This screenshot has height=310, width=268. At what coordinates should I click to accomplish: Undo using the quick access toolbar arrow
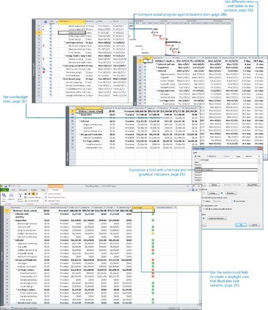(9, 186)
